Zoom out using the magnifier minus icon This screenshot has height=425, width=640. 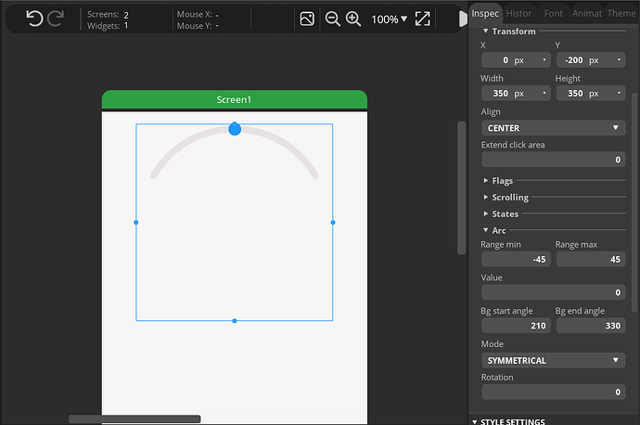coord(332,19)
